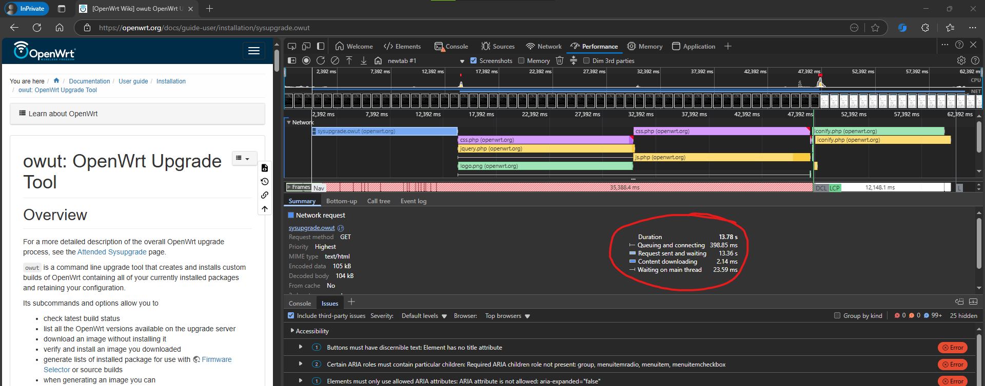Open the Call tree tab
The image size is (985, 386).
click(x=379, y=201)
